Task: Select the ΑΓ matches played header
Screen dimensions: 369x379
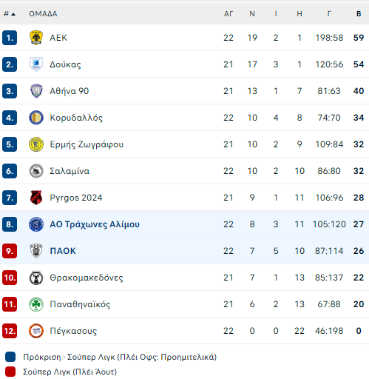Action: pos(228,14)
